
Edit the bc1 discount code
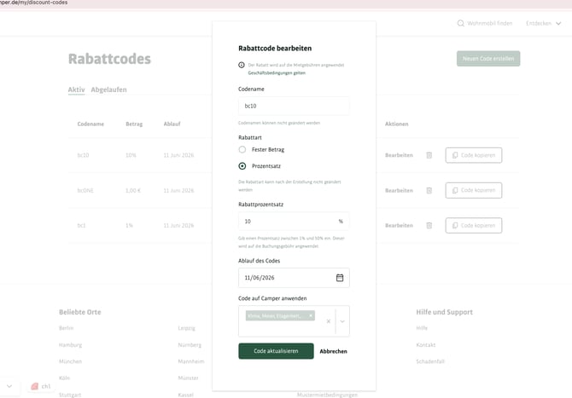(399, 225)
